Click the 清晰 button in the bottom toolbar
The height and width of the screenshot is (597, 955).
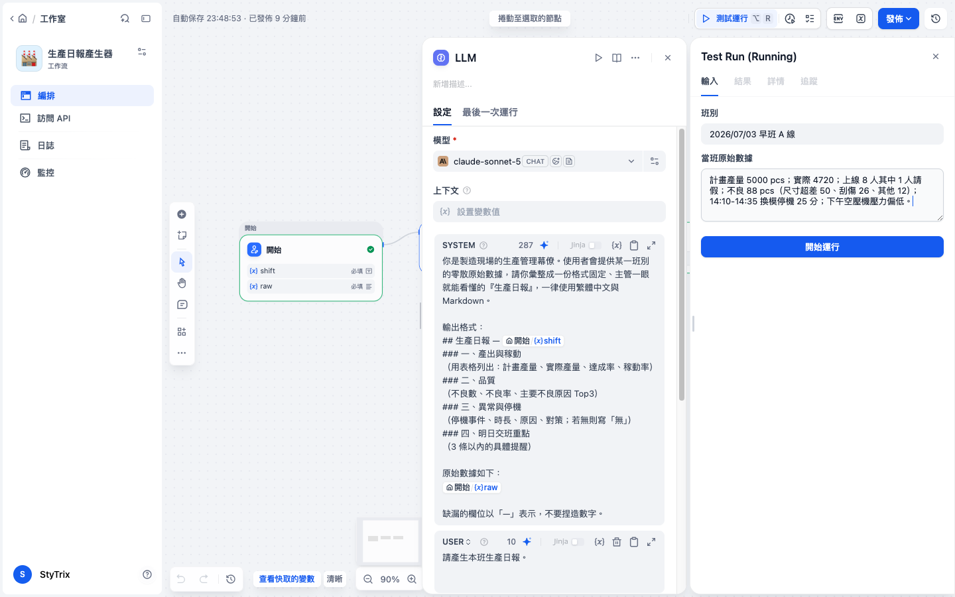[x=335, y=579]
